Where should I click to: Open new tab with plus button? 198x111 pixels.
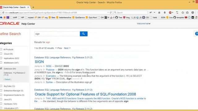click(33, 7)
